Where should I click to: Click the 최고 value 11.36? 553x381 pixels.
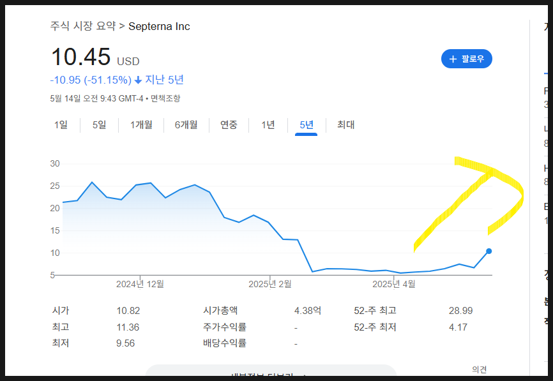click(x=128, y=327)
